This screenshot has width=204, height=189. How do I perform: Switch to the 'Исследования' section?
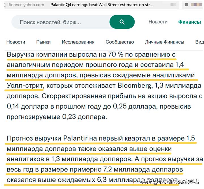[78, 42]
